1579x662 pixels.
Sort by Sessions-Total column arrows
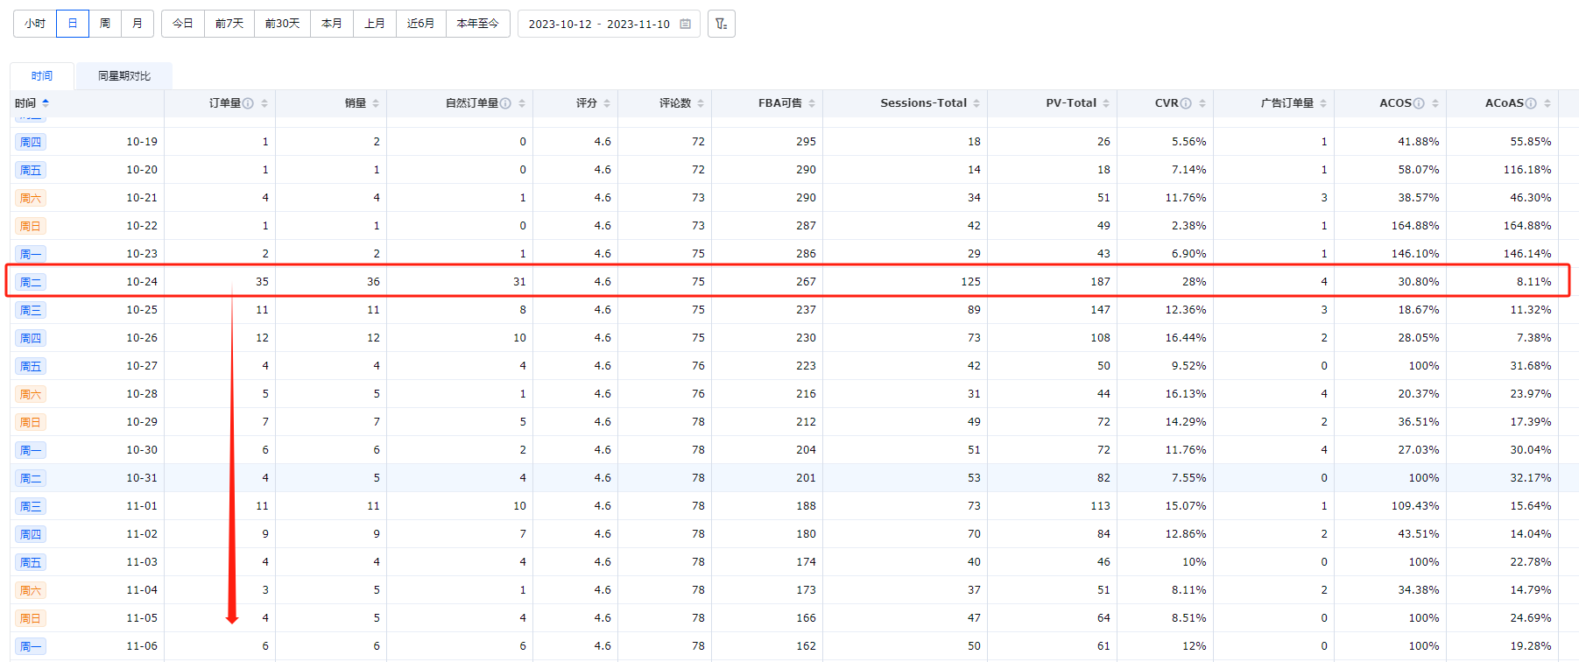coord(976,103)
